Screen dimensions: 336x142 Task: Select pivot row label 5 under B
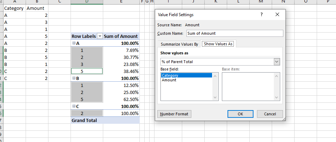tap(87, 100)
